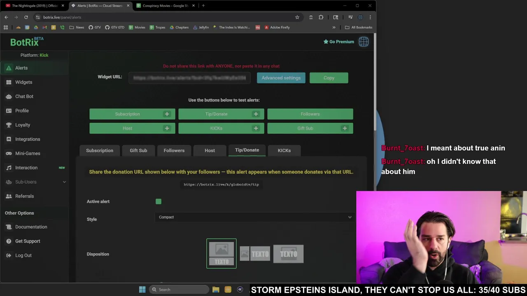
Task: Bookmark this page with the star icon
Action: click(297, 17)
